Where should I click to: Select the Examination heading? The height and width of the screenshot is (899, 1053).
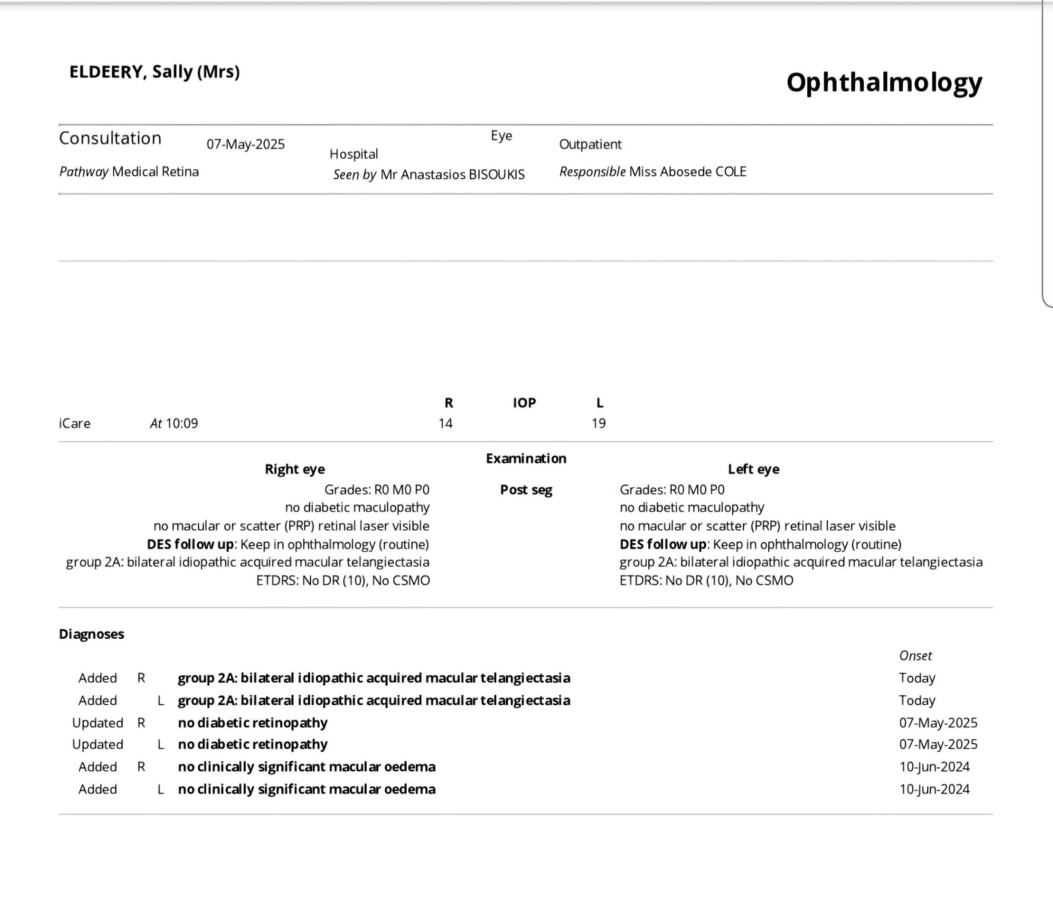click(526, 458)
